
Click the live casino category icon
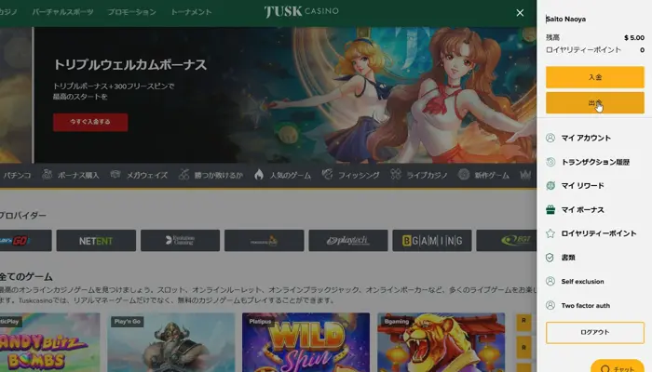pyautogui.click(x=396, y=175)
